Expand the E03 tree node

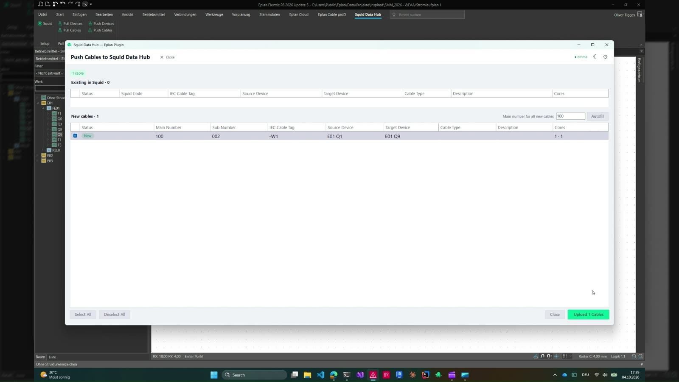pos(38,161)
